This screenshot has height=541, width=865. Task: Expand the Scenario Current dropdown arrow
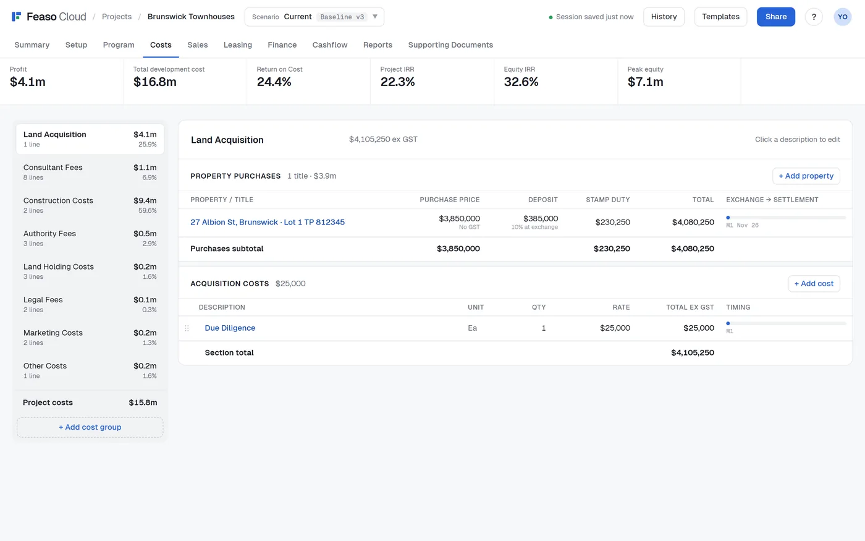[x=374, y=17]
